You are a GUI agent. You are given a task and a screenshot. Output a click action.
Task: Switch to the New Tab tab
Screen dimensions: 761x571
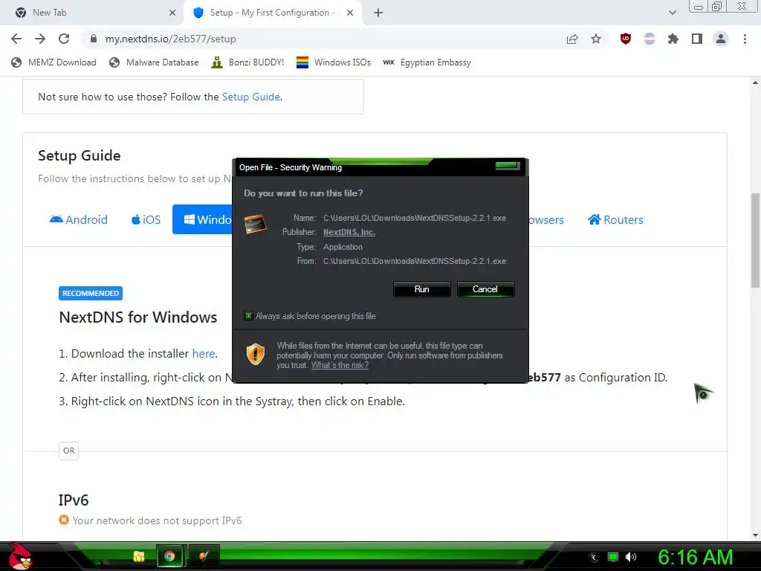coord(92,13)
